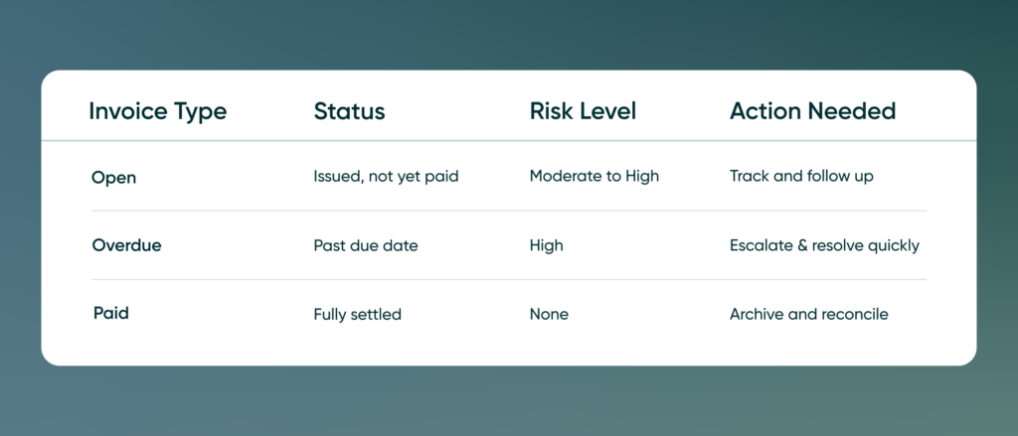
Task: Click 'Escalate & resolve quickly' action
Action: 824,246
